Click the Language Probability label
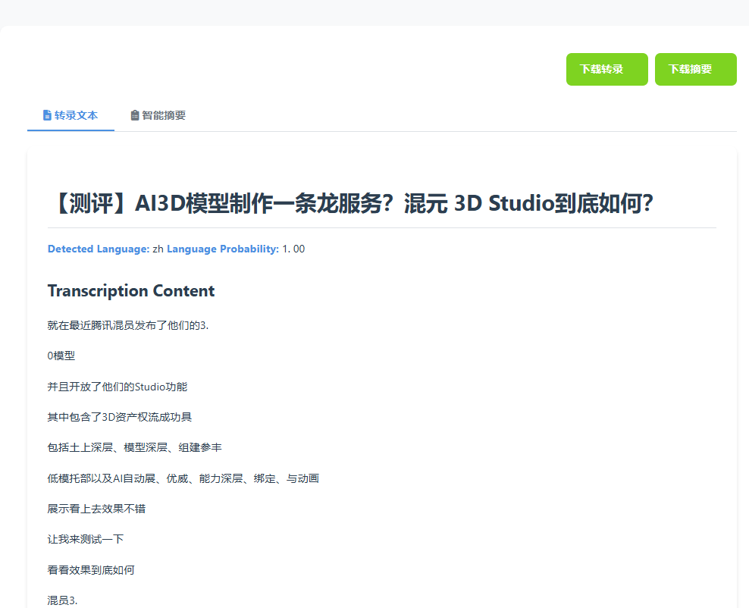Image resolution: width=749 pixels, height=608 pixels. (223, 249)
